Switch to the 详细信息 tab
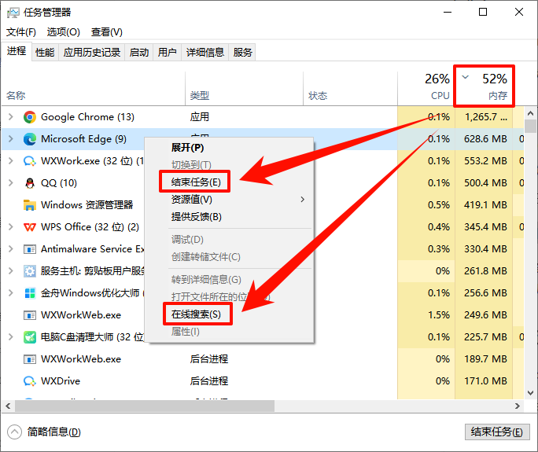The width and height of the screenshot is (538, 452). point(205,53)
